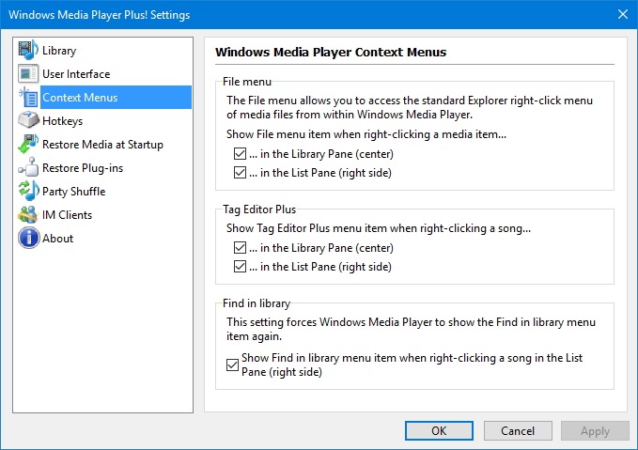Toggle Tag Editor Plus List Pane checkbox

point(240,267)
